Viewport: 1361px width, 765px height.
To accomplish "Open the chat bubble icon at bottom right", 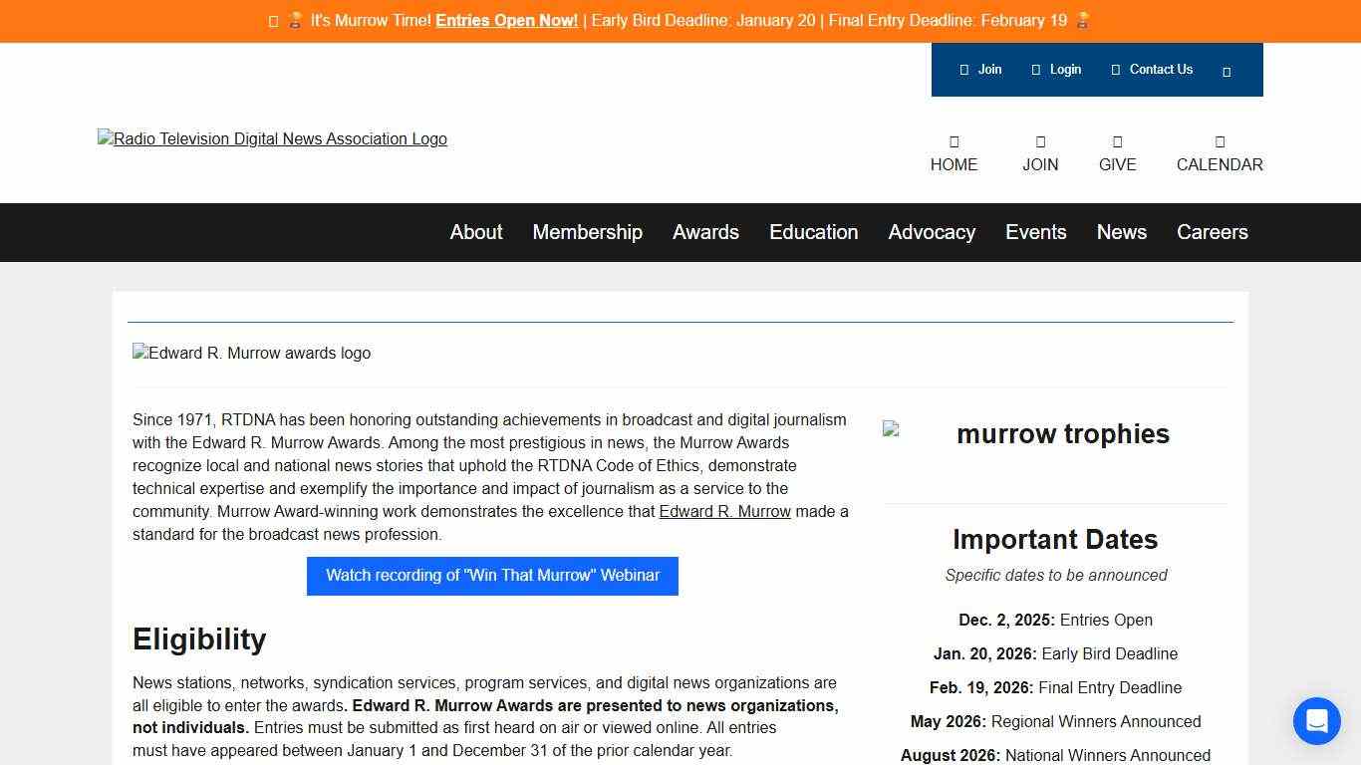I will point(1316,720).
